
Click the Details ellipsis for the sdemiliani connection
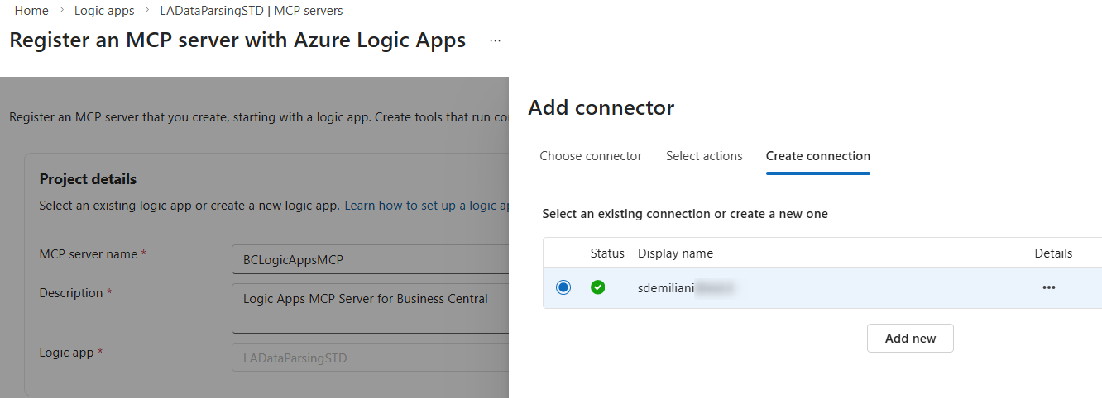click(x=1048, y=287)
